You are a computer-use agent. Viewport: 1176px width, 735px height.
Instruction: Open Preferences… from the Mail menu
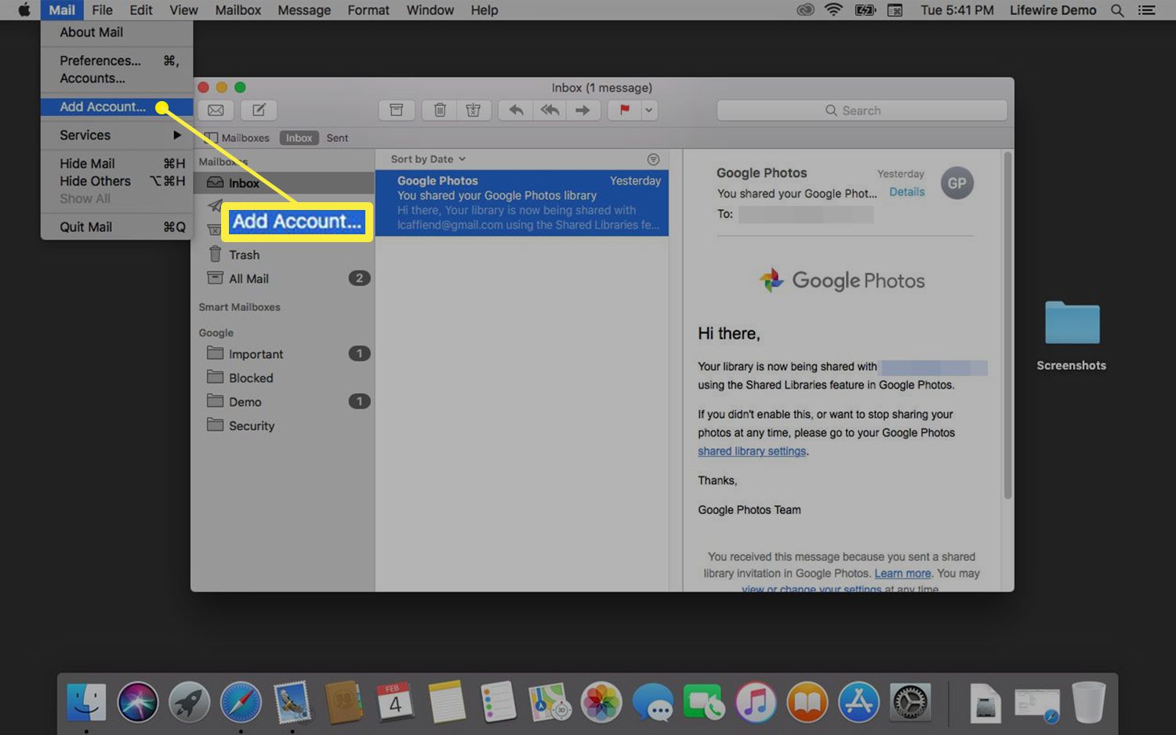[117, 60]
